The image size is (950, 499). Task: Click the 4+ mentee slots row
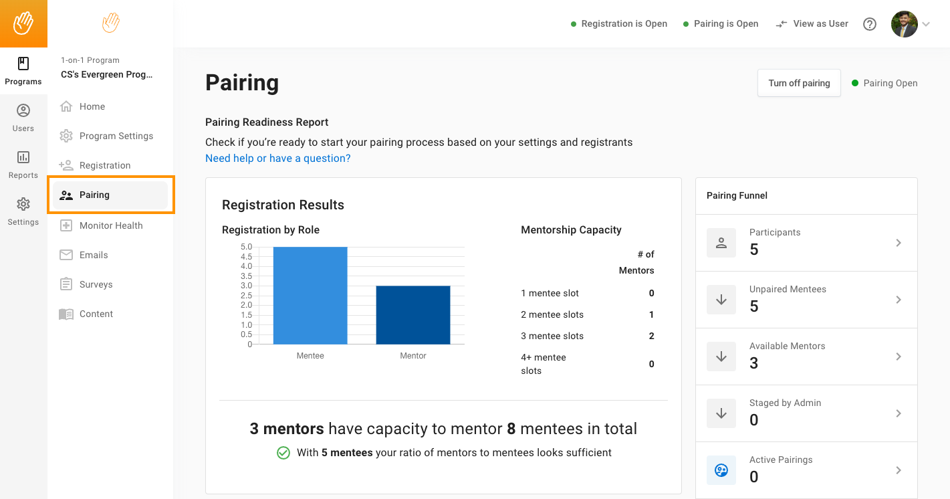tap(588, 364)
